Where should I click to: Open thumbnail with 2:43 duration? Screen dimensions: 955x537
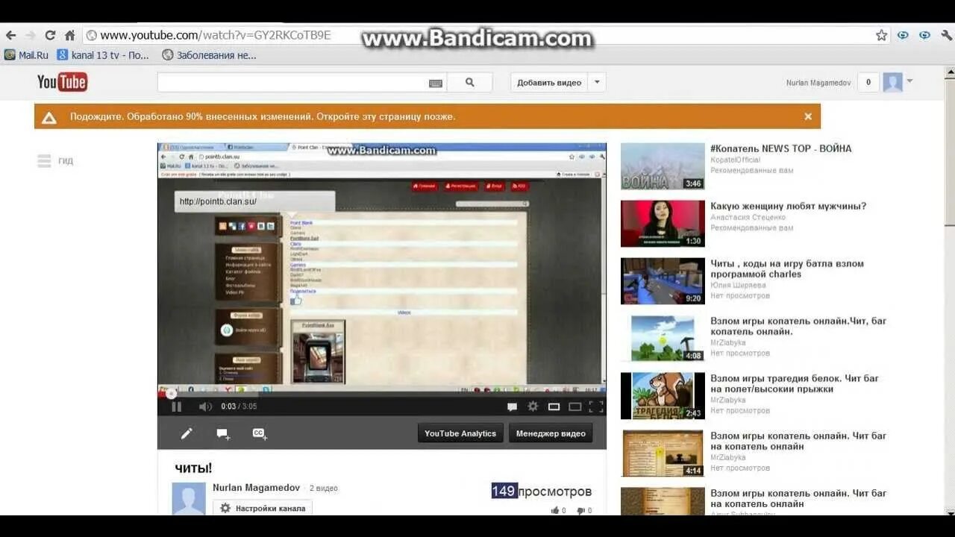(x=663, y=396)
